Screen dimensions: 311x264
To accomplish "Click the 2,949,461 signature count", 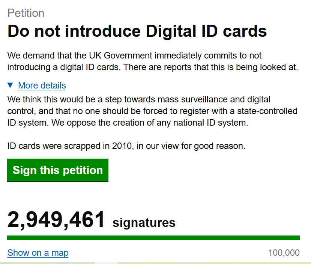I will click(56, 220).
